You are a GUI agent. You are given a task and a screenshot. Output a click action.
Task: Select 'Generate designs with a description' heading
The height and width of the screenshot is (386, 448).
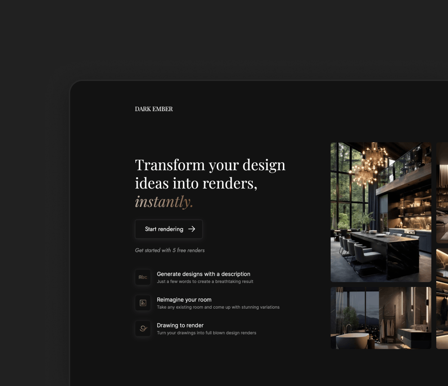[203, 274]
